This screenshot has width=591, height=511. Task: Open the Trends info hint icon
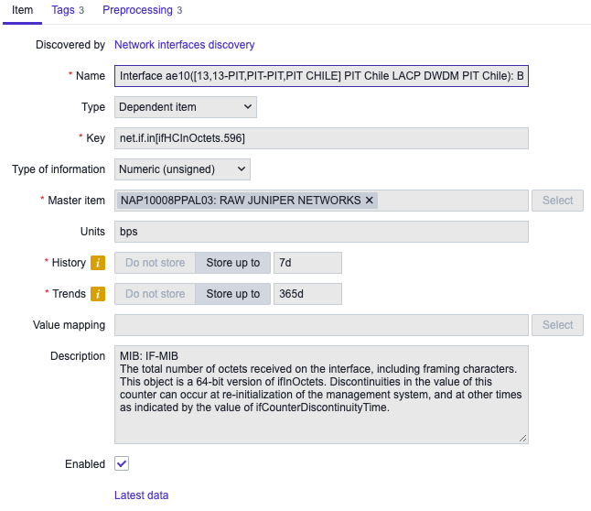(x=98, y=294)
